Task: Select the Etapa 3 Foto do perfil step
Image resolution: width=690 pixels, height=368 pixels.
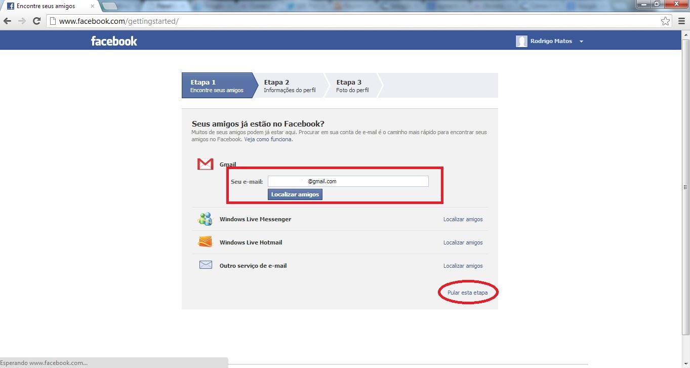Action: point(352,86)
